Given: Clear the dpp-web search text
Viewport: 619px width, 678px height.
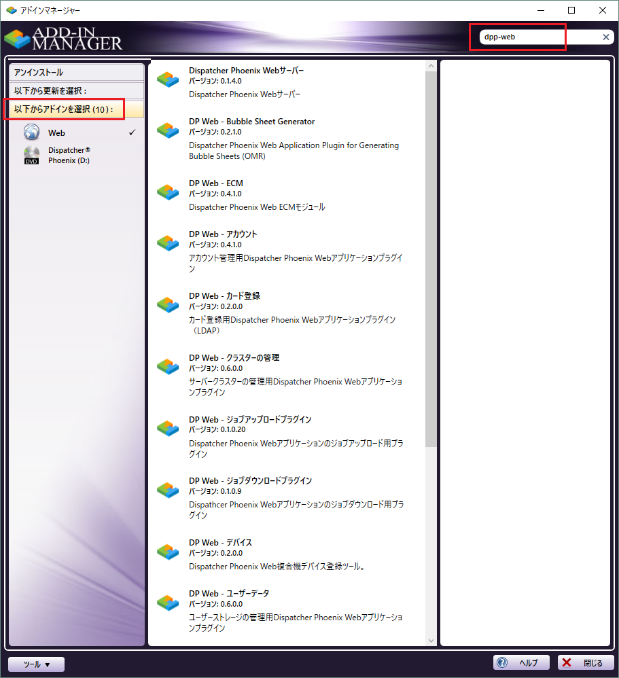Looking at the screenshot, I should pos(606,37).
